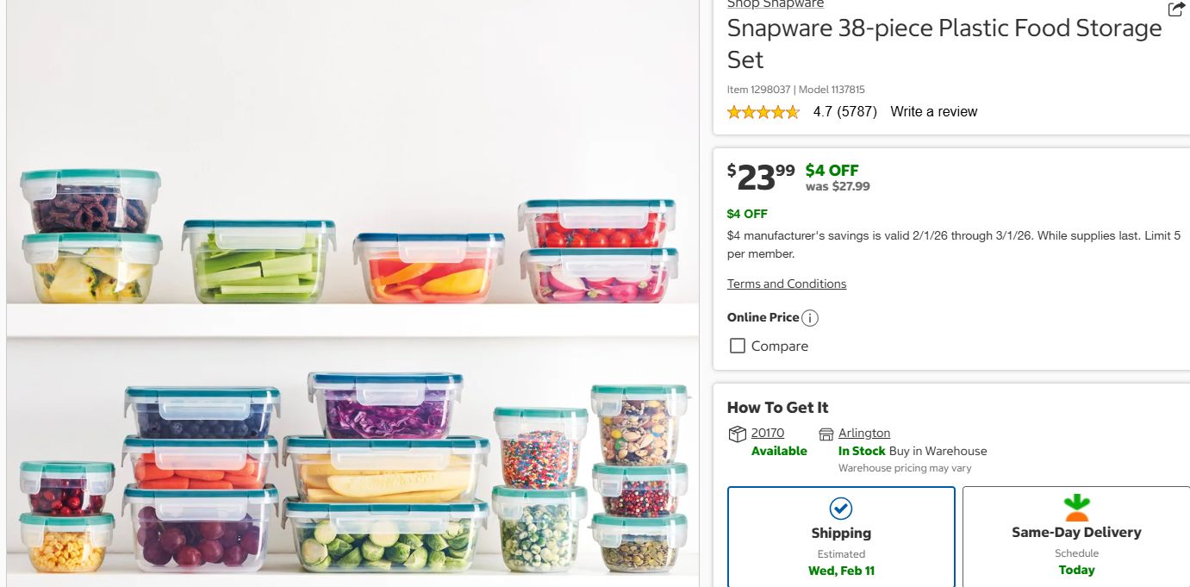The image size is (1190, 587).
Task: Switch to the Same-Day Delivery option
Action: point(1075,539)
